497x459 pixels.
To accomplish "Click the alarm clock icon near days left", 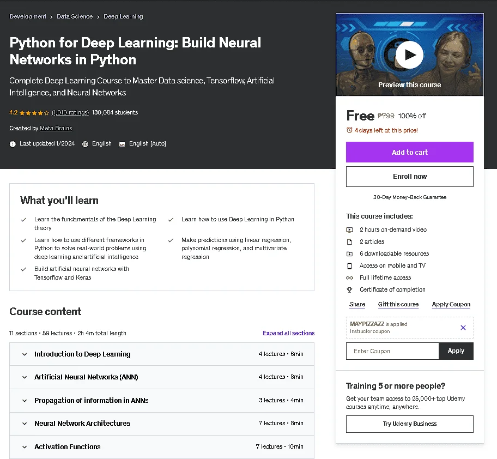I will [x=349, y=130].
